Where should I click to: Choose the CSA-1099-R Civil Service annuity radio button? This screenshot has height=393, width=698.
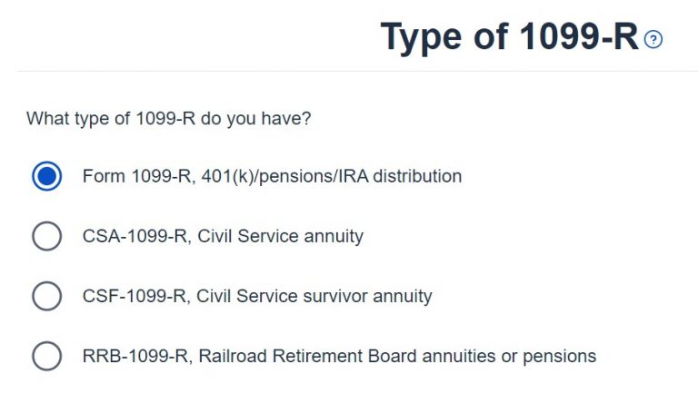[46, 236]
